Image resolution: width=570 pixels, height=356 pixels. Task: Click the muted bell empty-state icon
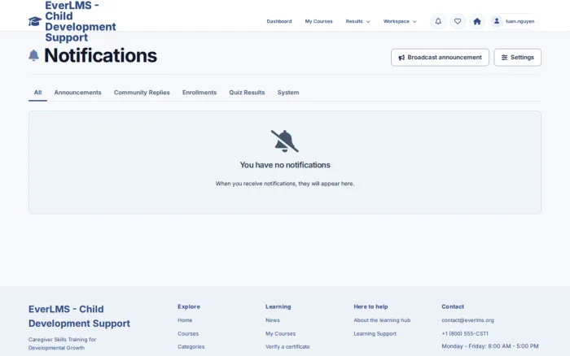point(285,141)
